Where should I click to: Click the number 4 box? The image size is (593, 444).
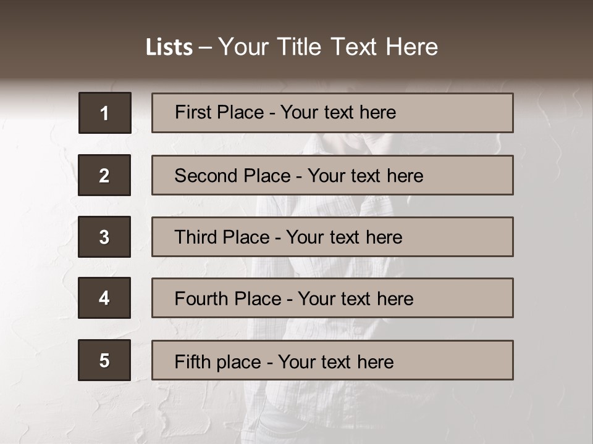point(104,298)
